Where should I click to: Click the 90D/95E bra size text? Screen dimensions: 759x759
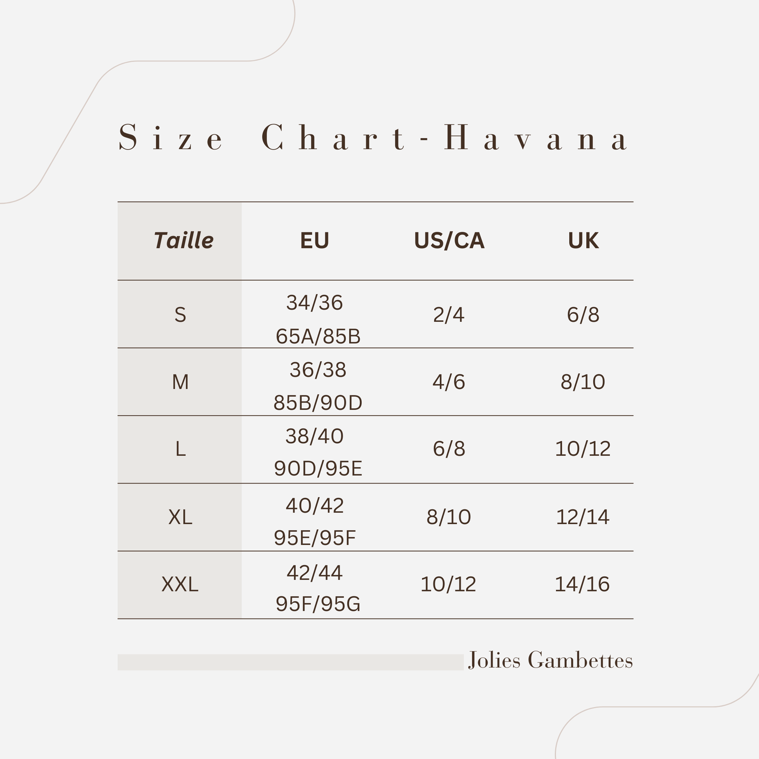pos(318,469)
